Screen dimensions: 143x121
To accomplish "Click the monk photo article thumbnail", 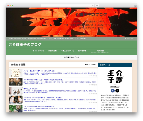I will click(16, 108).
